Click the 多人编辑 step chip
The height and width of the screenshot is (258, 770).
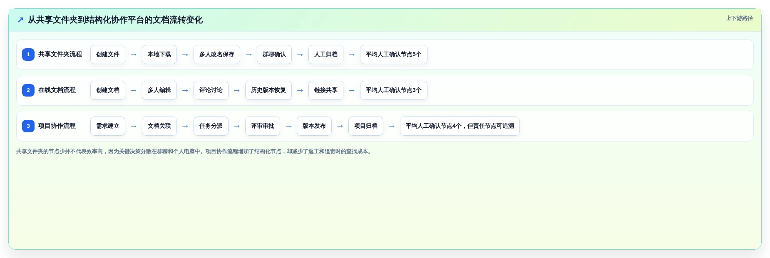[159, 90]
